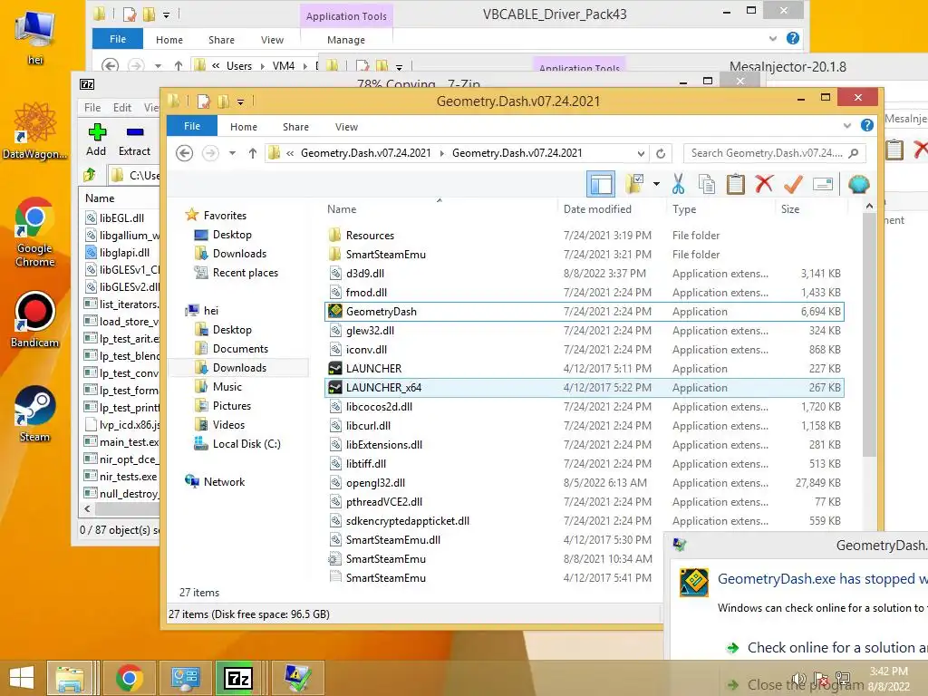Open the File tab in Geometry.Dash window

coord(192,126)
